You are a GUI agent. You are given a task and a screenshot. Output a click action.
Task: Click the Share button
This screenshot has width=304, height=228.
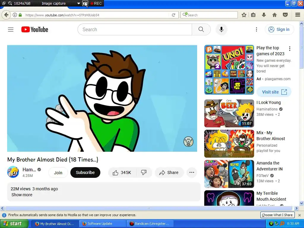[169, 172]
